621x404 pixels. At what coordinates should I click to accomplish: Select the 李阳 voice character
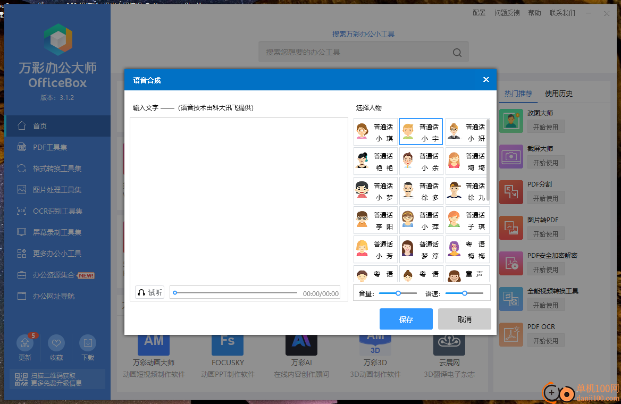pyautogui.click(x=375, y=220)
